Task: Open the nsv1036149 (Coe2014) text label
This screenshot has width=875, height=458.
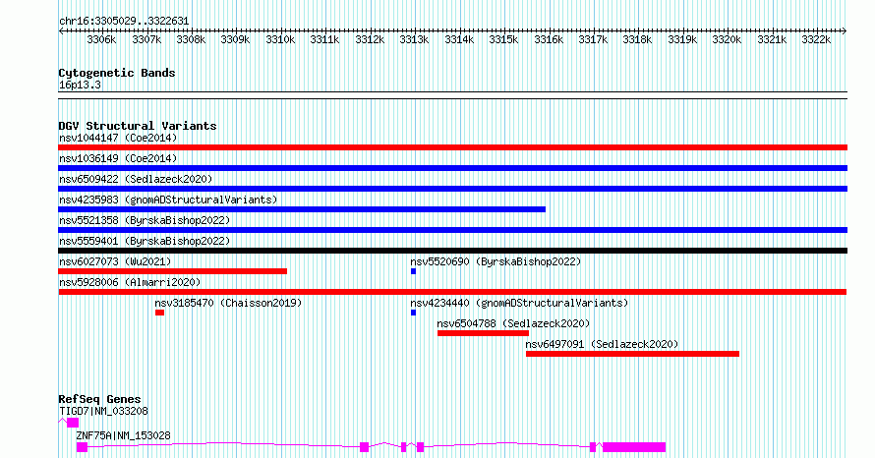Action: [118, 158]
